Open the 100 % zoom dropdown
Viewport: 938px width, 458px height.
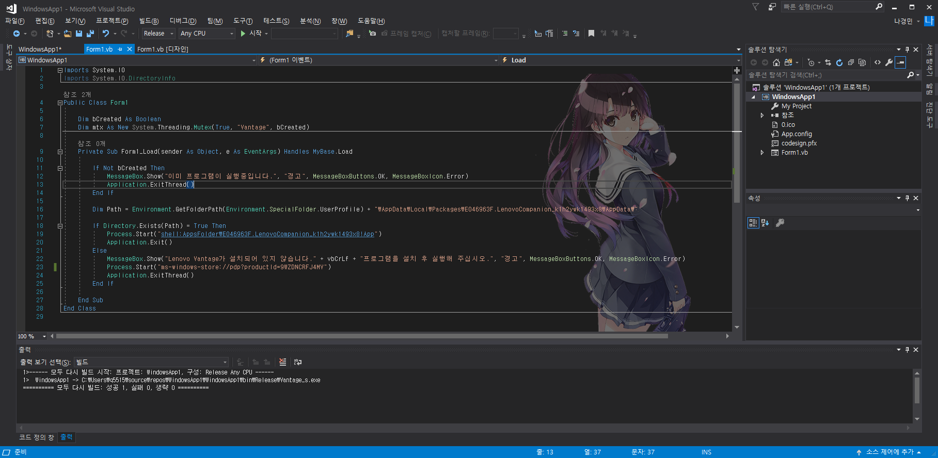coord(32,336)
